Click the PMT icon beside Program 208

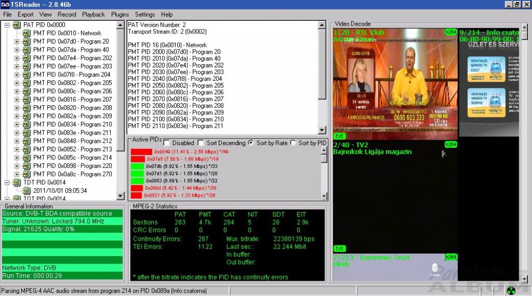pos(27,108)
